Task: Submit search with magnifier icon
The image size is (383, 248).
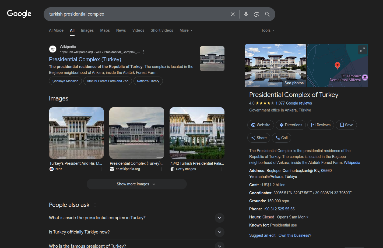Action: [x=267, y=14]
